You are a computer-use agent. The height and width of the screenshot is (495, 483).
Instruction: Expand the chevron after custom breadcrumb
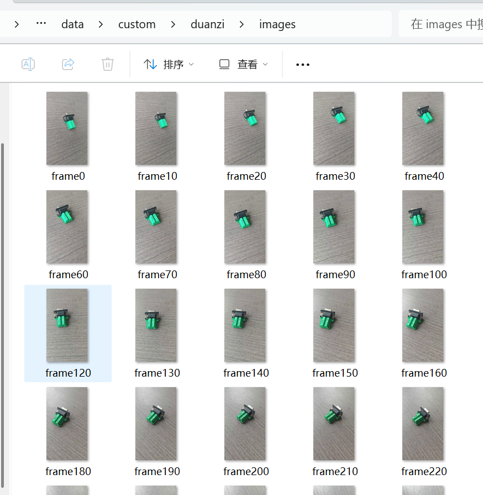coord(173,24)
